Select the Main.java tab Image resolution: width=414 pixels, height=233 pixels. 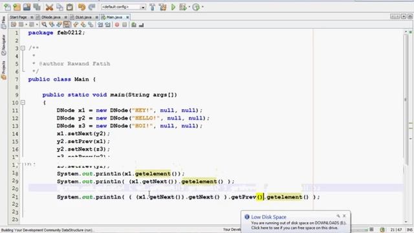point(114,17)
